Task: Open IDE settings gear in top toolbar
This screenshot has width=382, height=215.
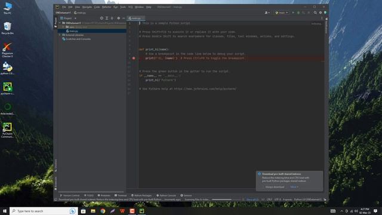Action: coord(321,13)
